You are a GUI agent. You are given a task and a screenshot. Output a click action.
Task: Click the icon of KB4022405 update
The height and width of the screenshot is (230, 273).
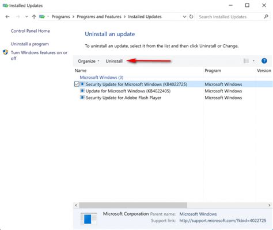(x=82, y=91)
